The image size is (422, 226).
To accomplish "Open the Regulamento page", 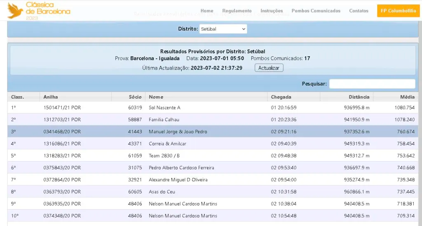I will coord(237,11).
